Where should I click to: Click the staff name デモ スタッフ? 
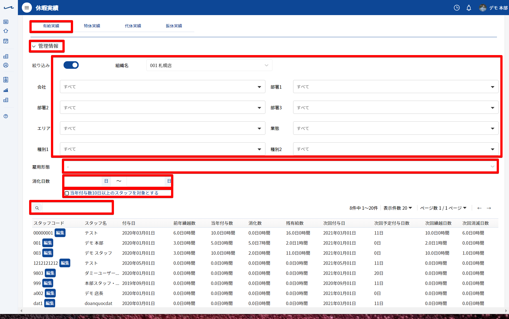click(98, 253)
